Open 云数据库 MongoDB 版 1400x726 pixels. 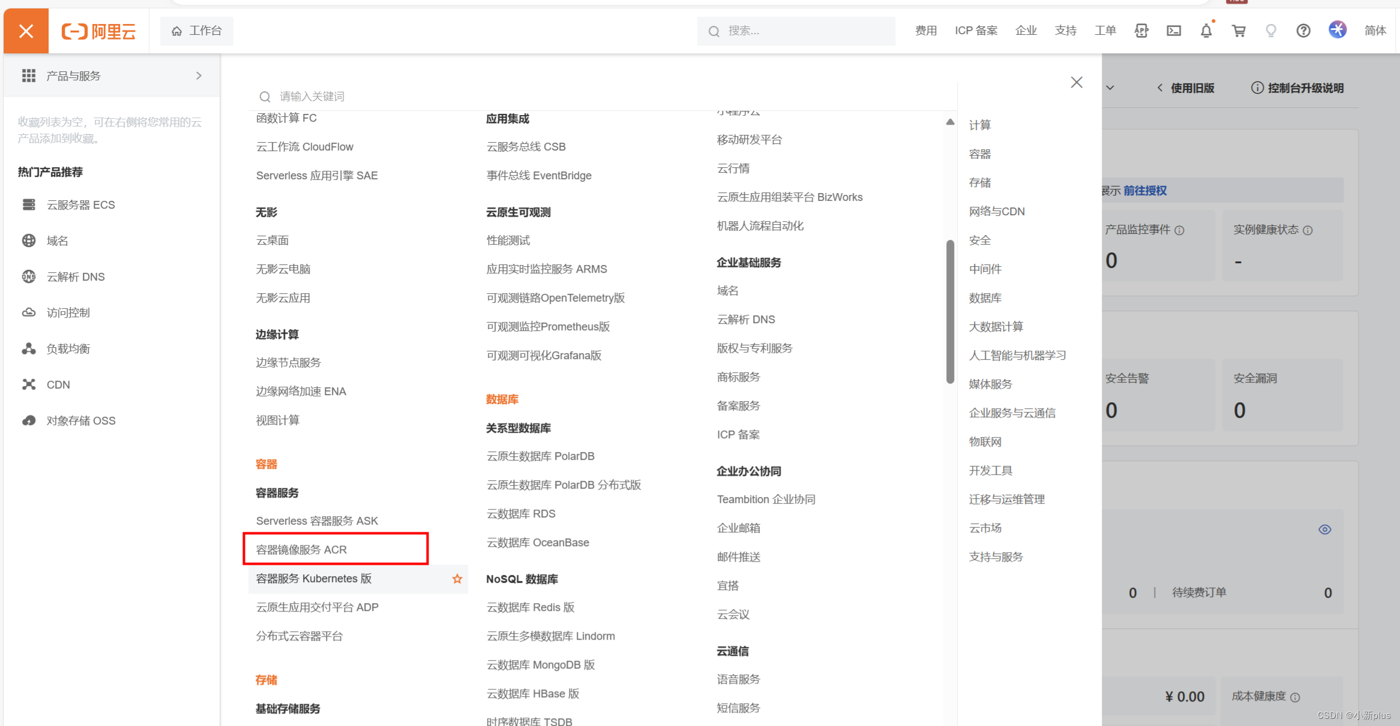coord(541,664)
